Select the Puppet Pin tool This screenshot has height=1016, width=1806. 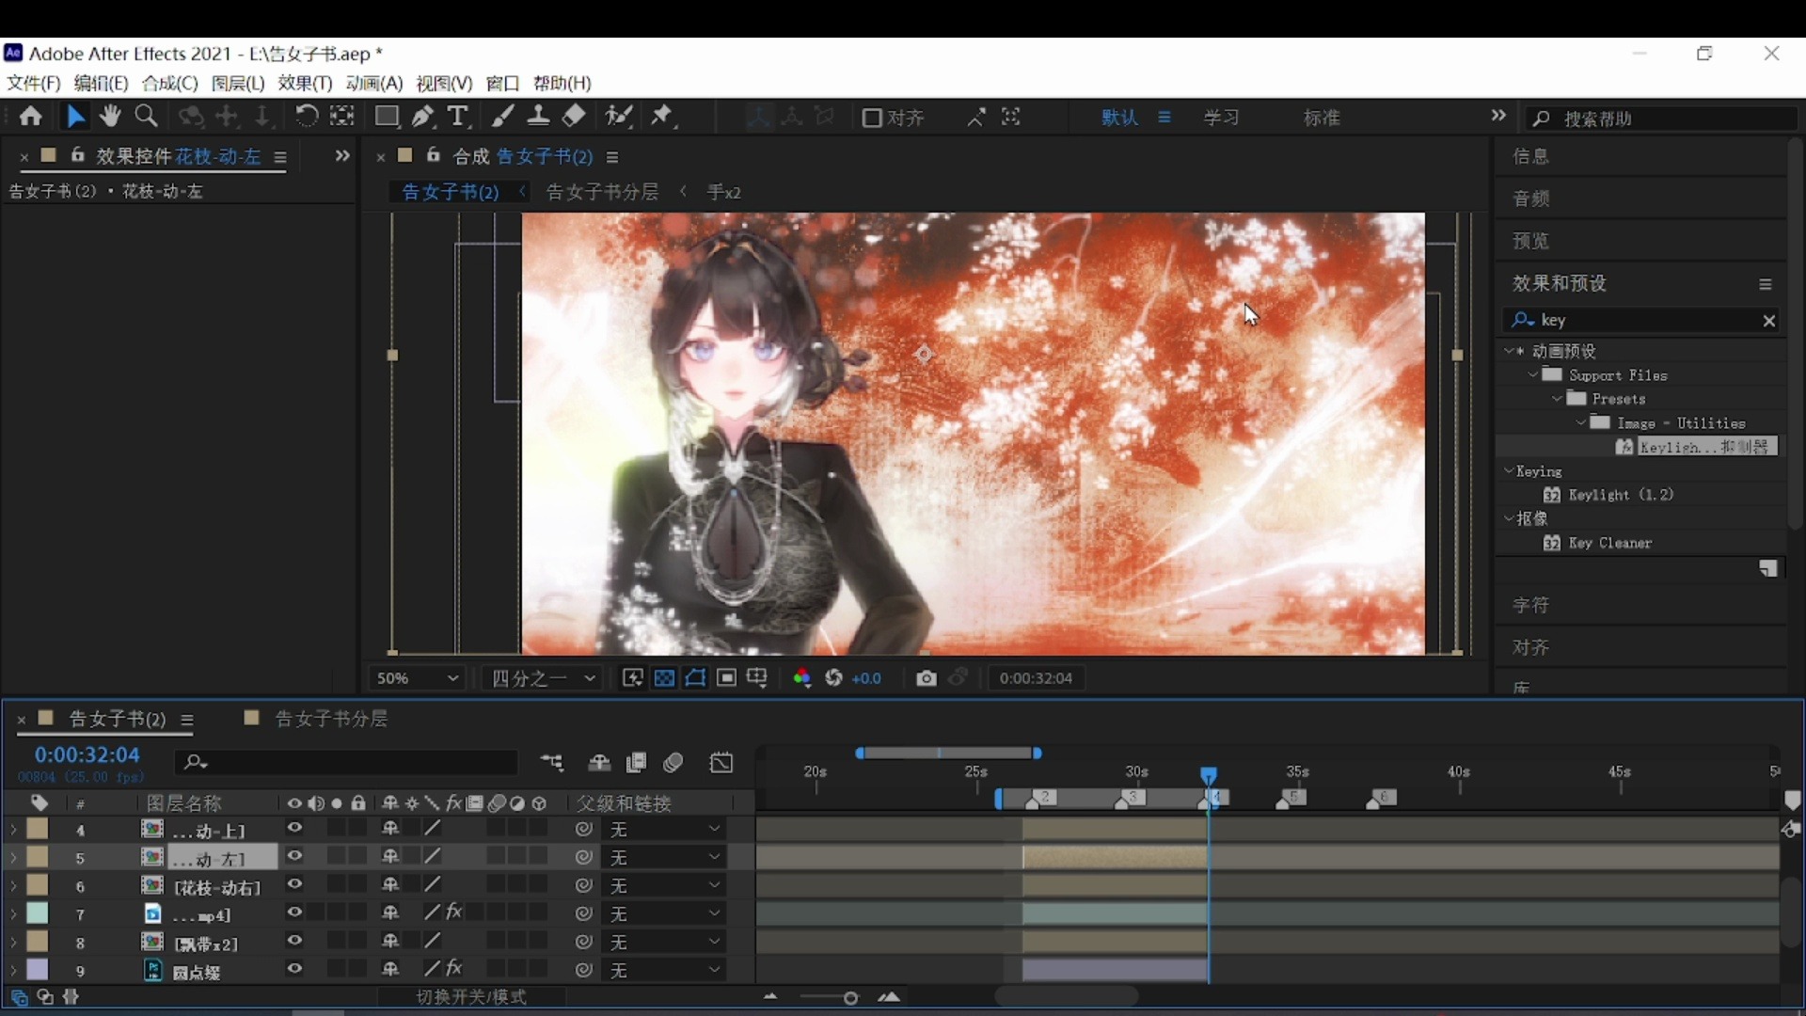tap(663, 117)
